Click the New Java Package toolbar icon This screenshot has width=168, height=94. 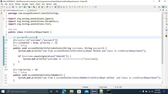pyautogui.click(x=39, y=7)
